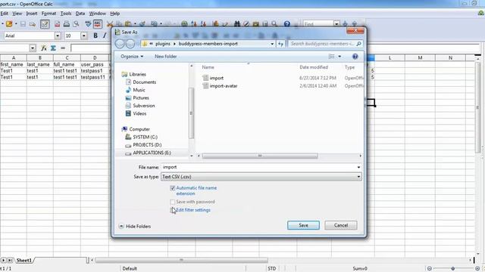Click the Name column header in the file list
The height and width of the screenshot is (272, 485).
pyautogui.click(x=208, y=67)
